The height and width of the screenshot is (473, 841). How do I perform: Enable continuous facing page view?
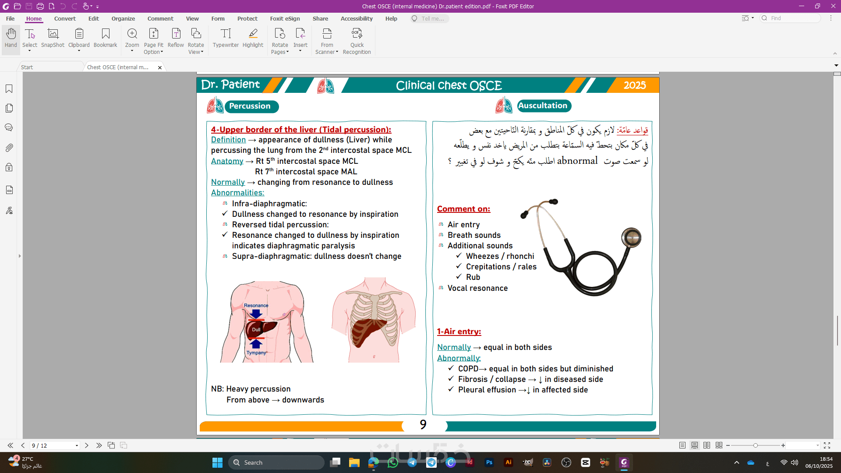pos(719,445)
